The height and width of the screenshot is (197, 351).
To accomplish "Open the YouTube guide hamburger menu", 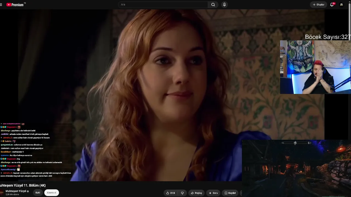I will [x=1, y=5].
